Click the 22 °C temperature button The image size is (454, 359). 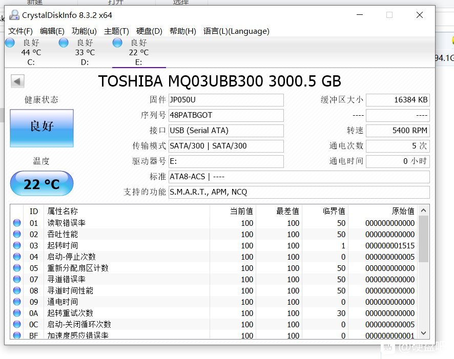tap(42, 183)
